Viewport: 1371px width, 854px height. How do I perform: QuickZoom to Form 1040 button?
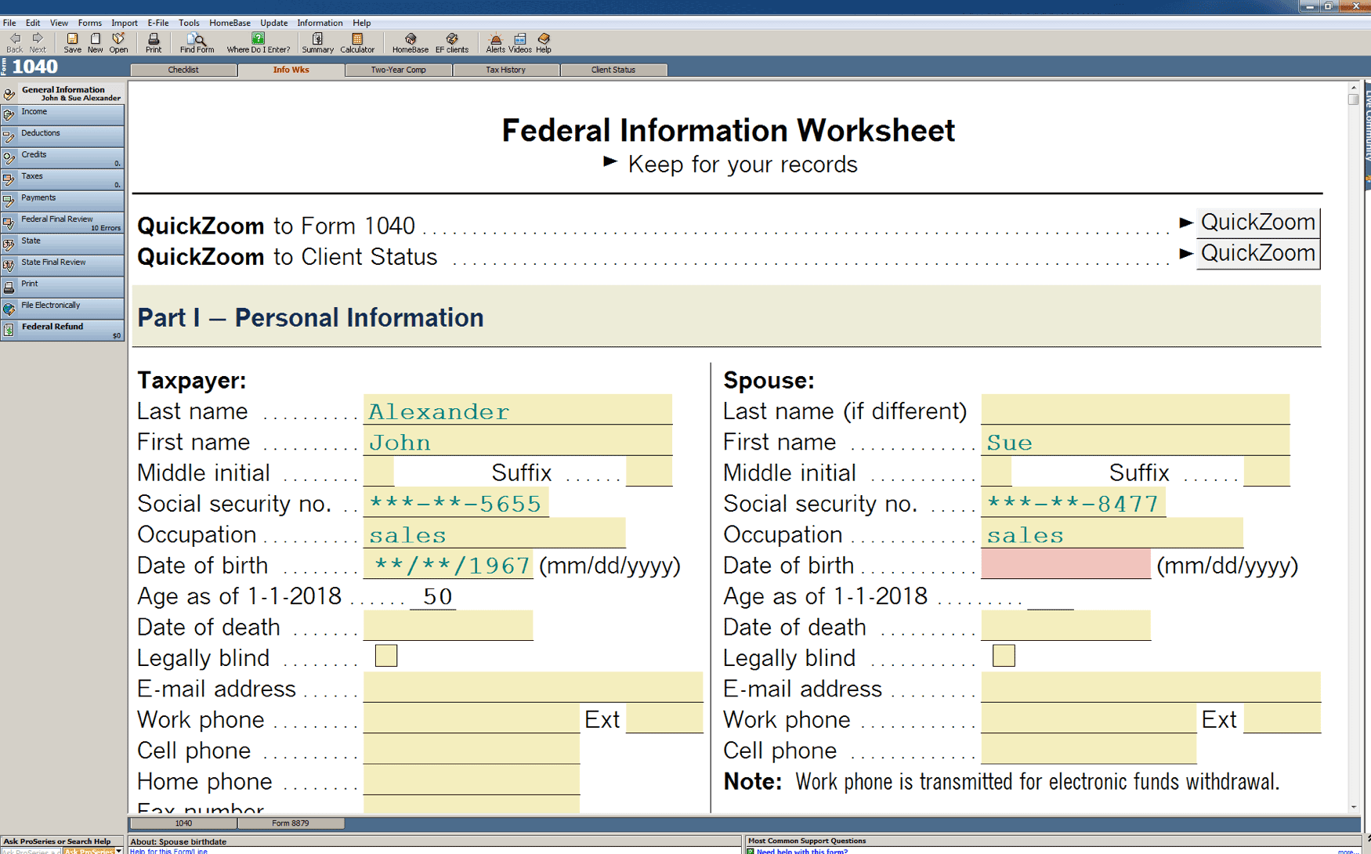[1257, 223]
